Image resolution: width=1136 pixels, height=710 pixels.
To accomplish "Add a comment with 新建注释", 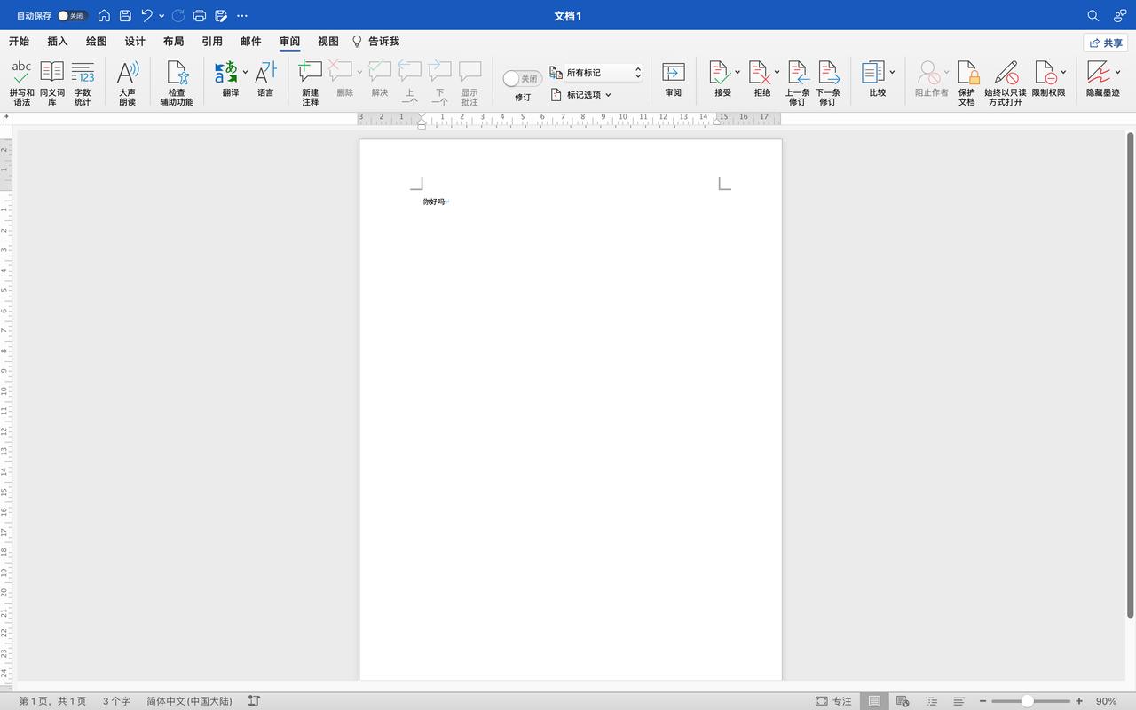I will (310, 83).
